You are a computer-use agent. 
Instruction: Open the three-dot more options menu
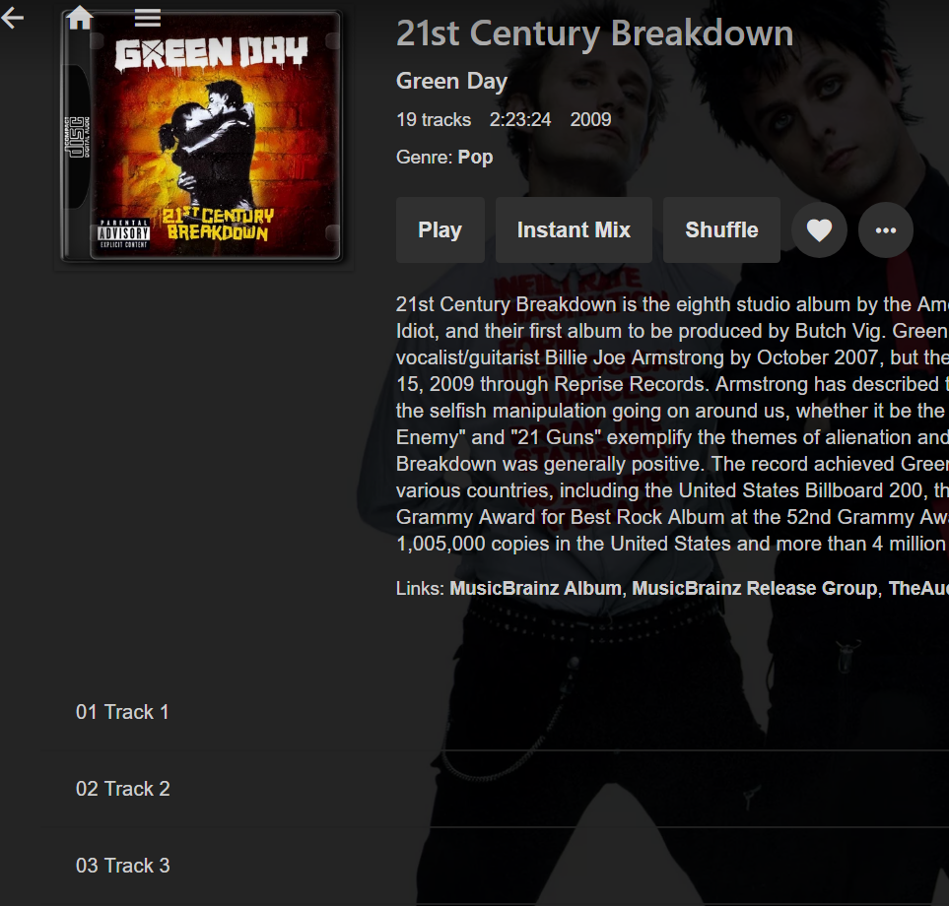click(886, 229)
